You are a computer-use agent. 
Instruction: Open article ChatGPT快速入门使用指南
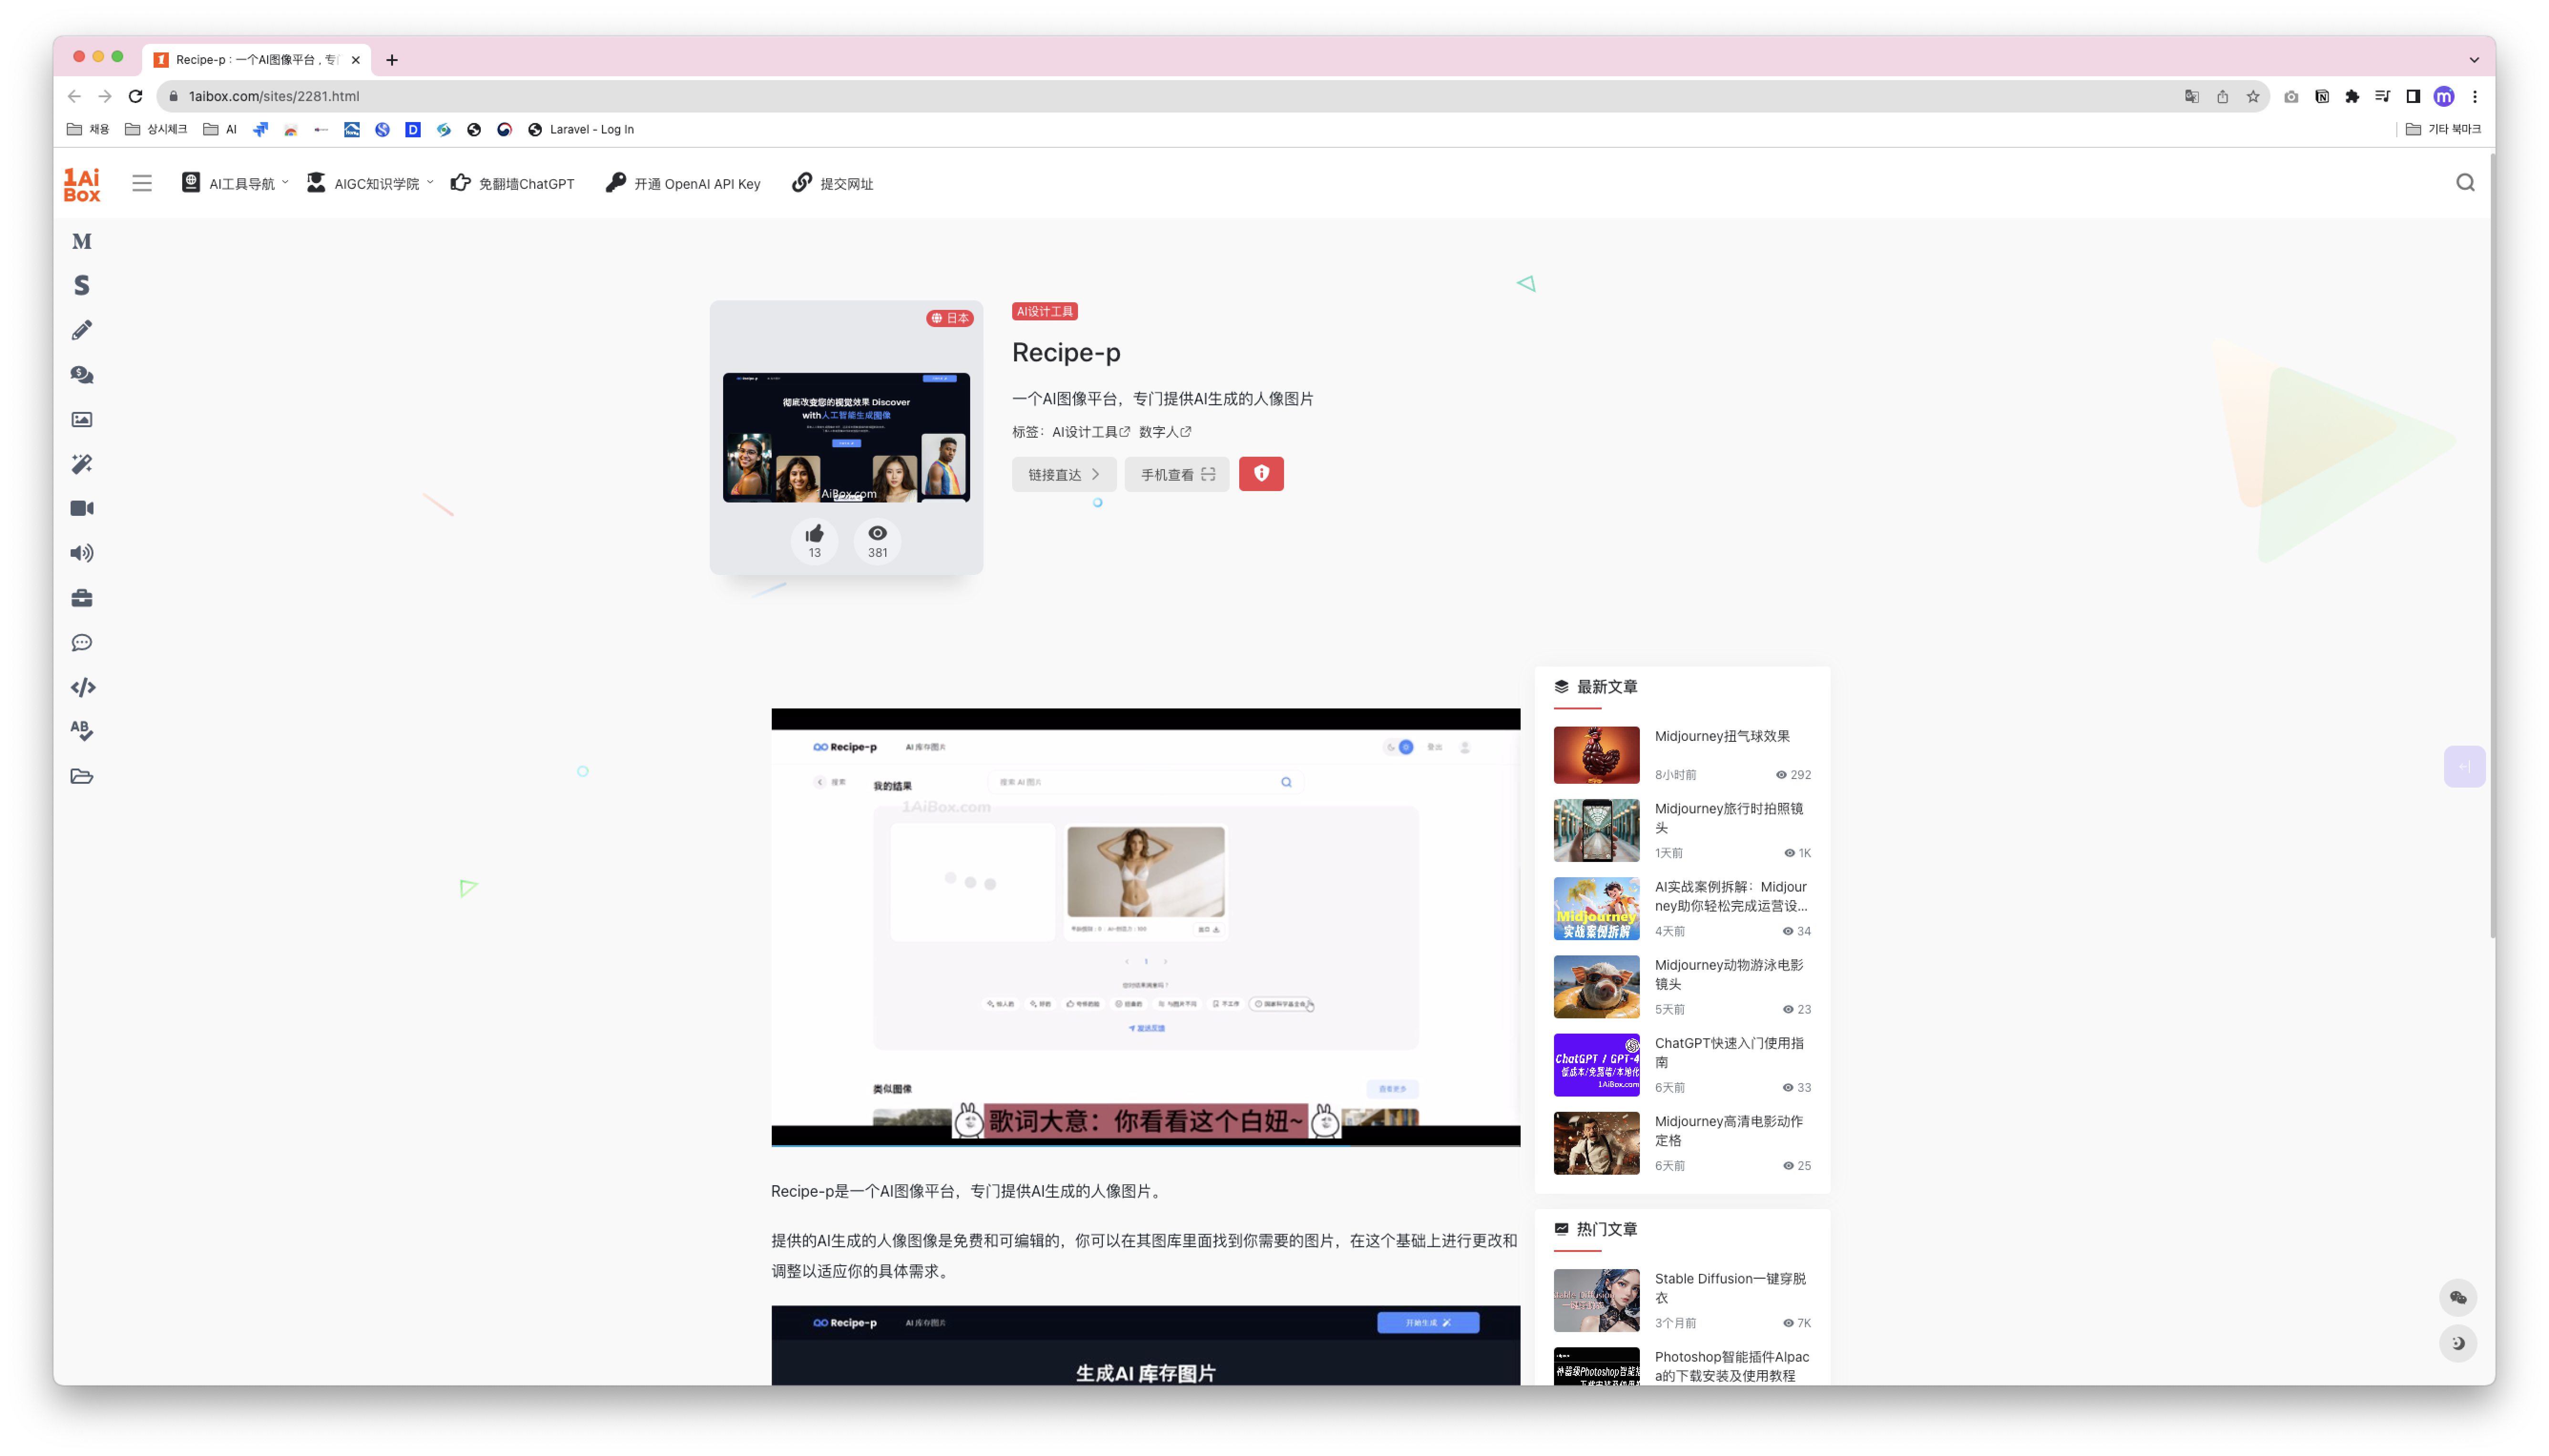point(1729,1052)
